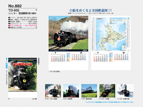143x107 pixels.
Task: Select the 11-12月 釧網本線 snowy thumbnail photo
Action: click(x=125, y=91)
